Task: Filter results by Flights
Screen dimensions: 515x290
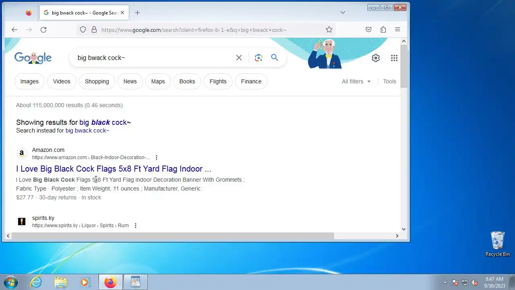Action: tap(218, 81)
